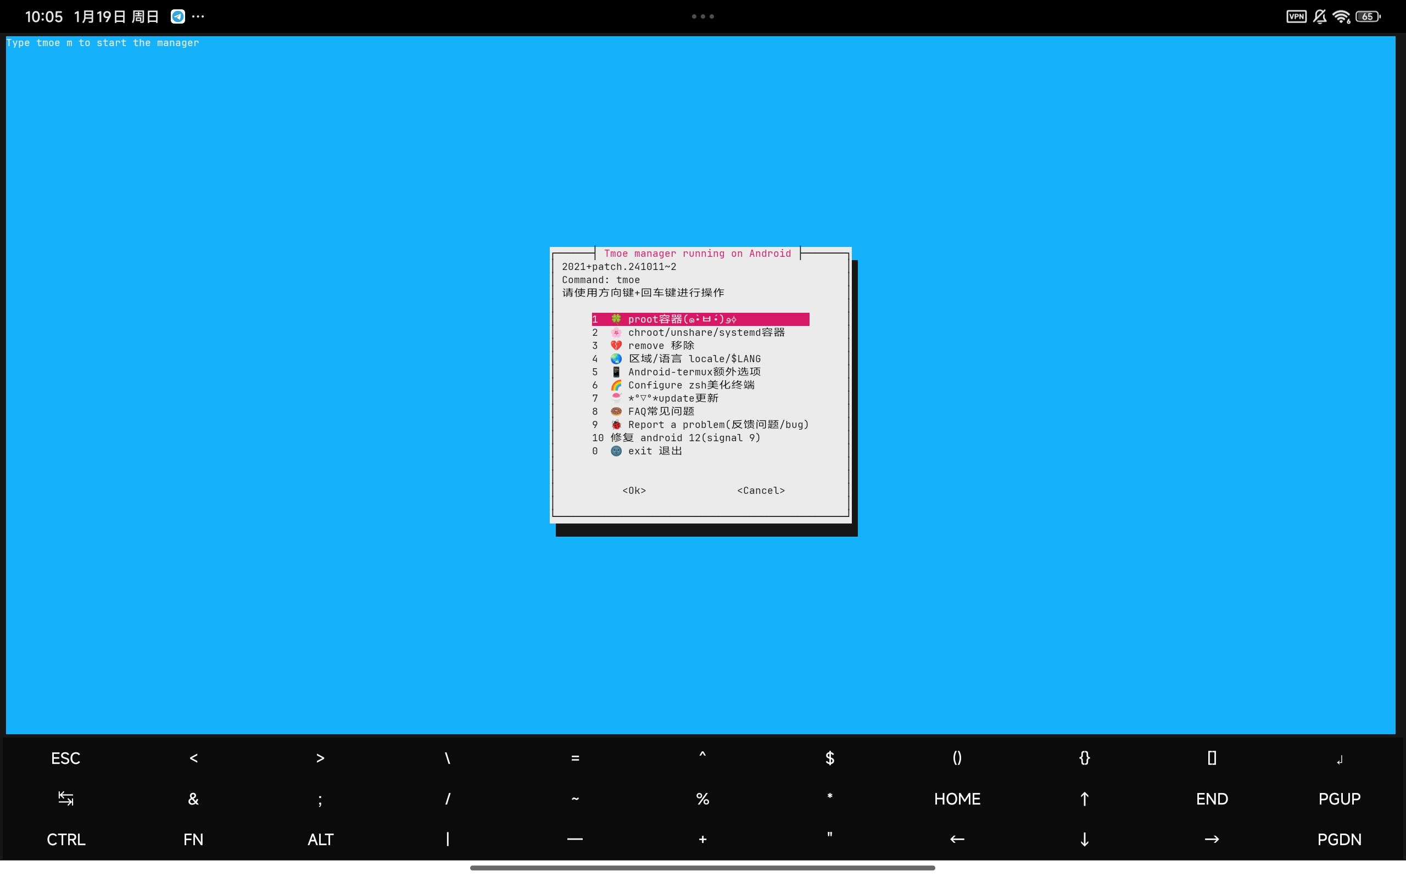Tap the CTRL modifier key

click(x=66, y=840)
